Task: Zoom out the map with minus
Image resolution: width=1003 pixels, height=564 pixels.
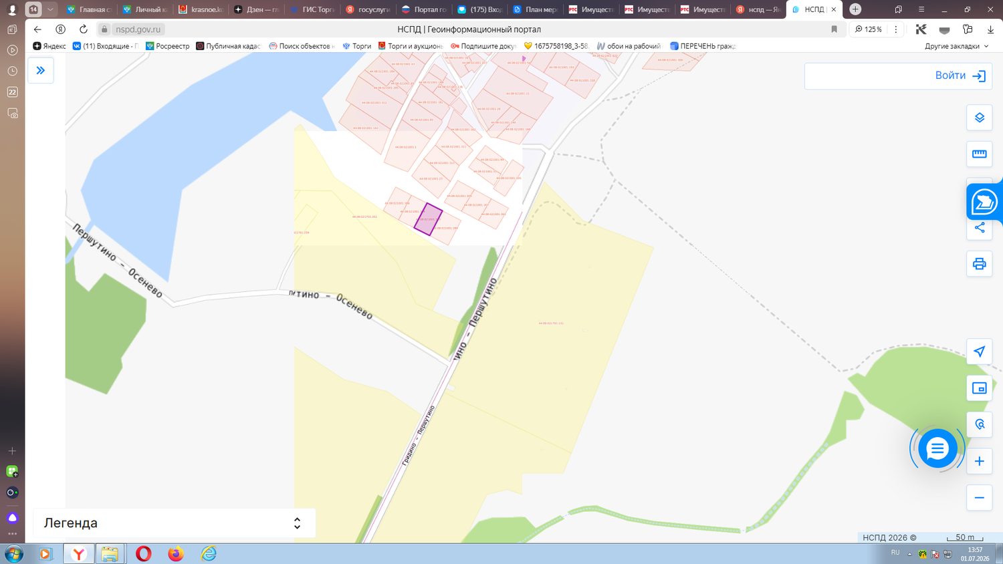Action: coord(979,498)
